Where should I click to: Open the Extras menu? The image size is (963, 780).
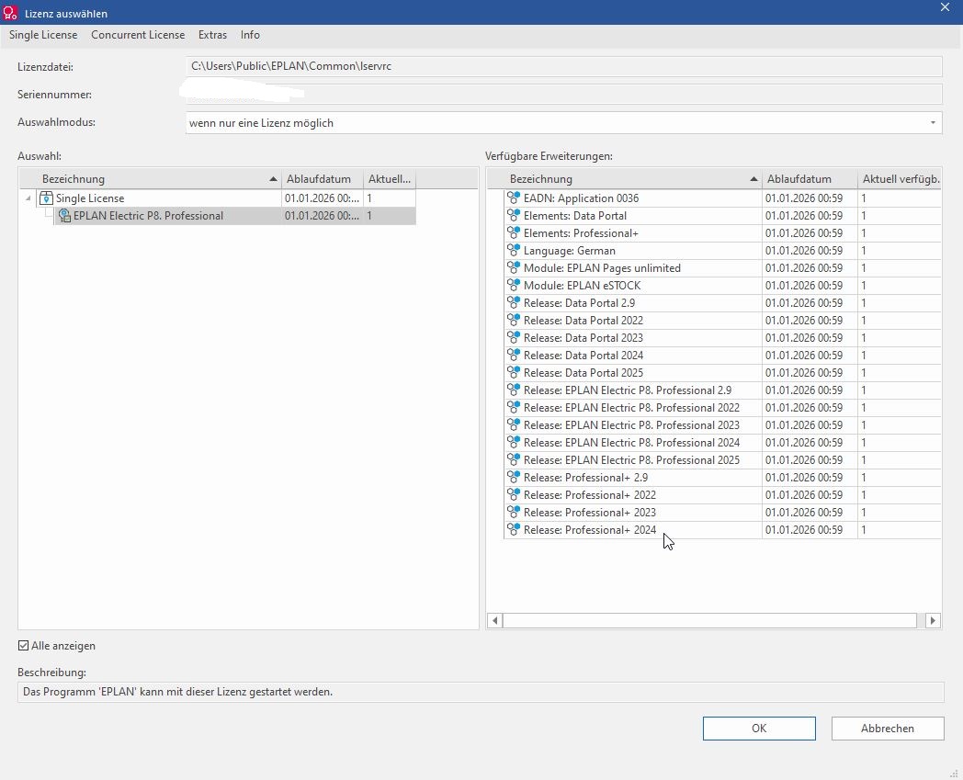[x=212, y=35]
